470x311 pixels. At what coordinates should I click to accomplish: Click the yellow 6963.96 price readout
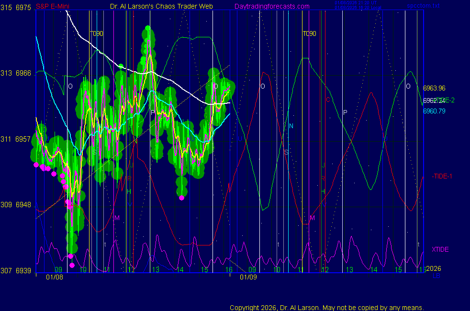(x=434, y=88)
